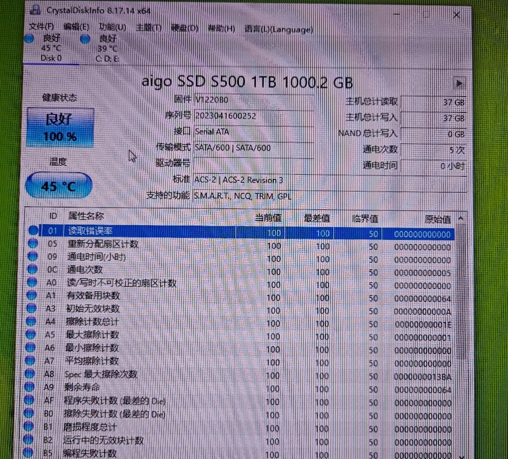This screenshot has width=508, height=459.
Task: Switch to next disk with arrow button
Action: (x=459, y=84)
